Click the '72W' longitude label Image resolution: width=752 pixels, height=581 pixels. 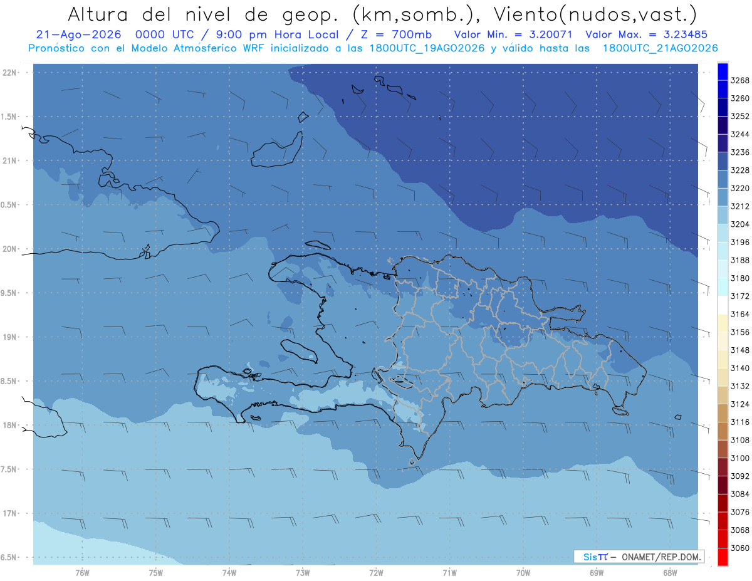click(376, 572)
